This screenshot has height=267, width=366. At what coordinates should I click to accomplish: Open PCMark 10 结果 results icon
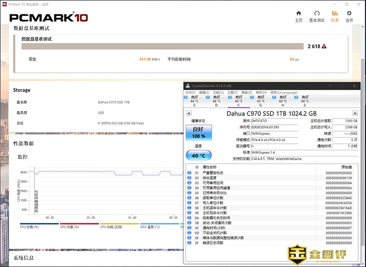pos(335,16)
